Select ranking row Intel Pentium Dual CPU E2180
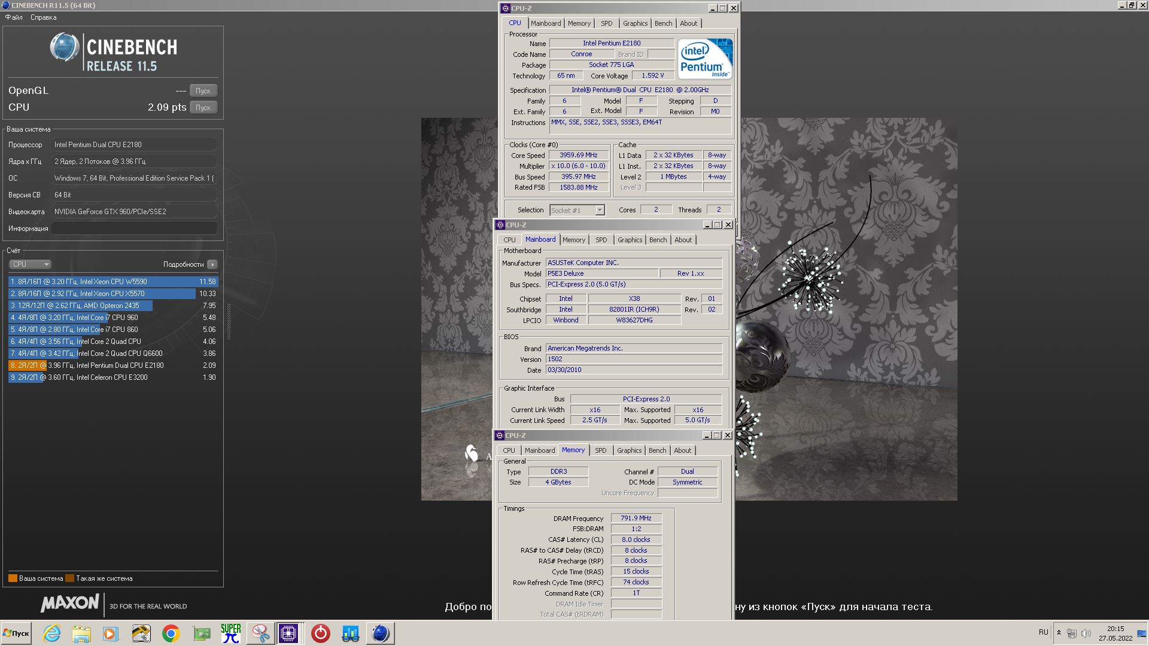This screenshot has width=1149, height=646. click(x=113, y=365)
